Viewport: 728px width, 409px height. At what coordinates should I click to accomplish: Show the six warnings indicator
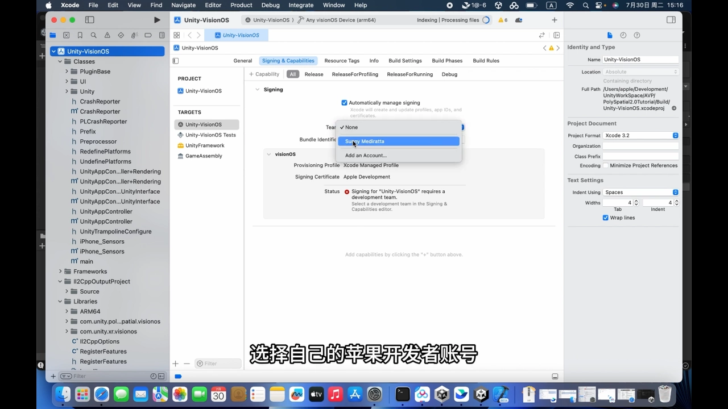coord(503,20)
